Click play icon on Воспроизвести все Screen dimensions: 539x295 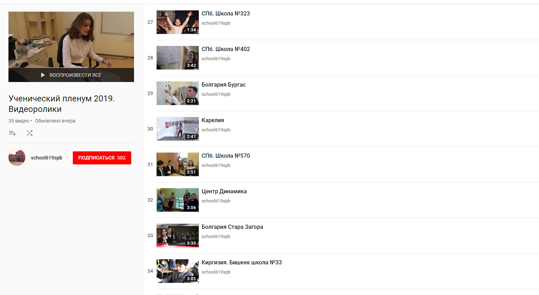43,75
